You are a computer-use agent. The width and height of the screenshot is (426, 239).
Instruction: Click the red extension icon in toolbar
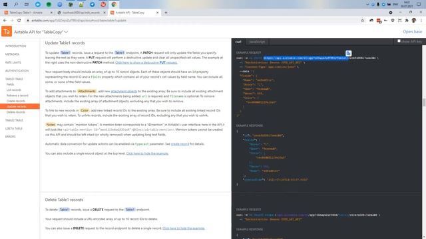point(379,21)
